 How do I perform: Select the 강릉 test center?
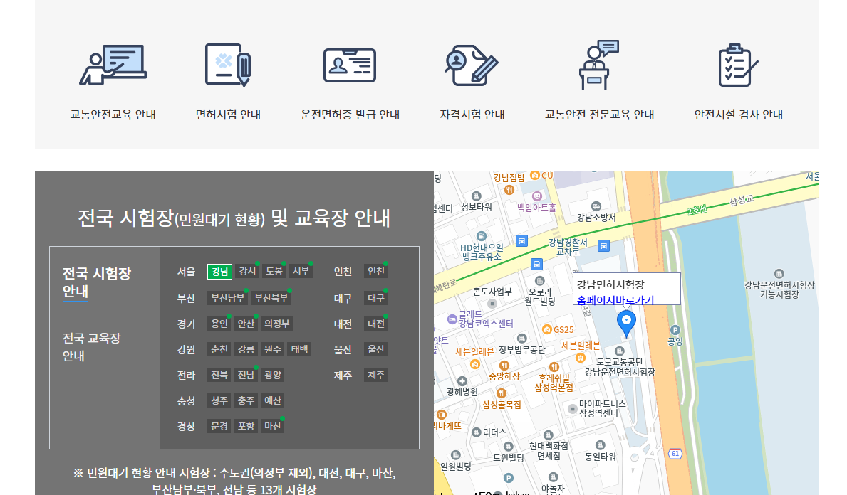point(246,349)
